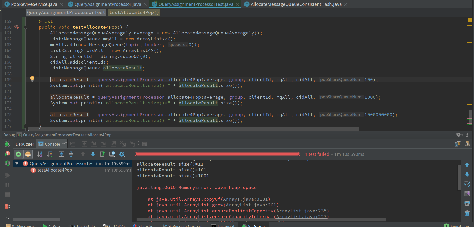474x227 pixels.
Task: Rerun the debug session with the bug icon
Action: tap(7, 144)
